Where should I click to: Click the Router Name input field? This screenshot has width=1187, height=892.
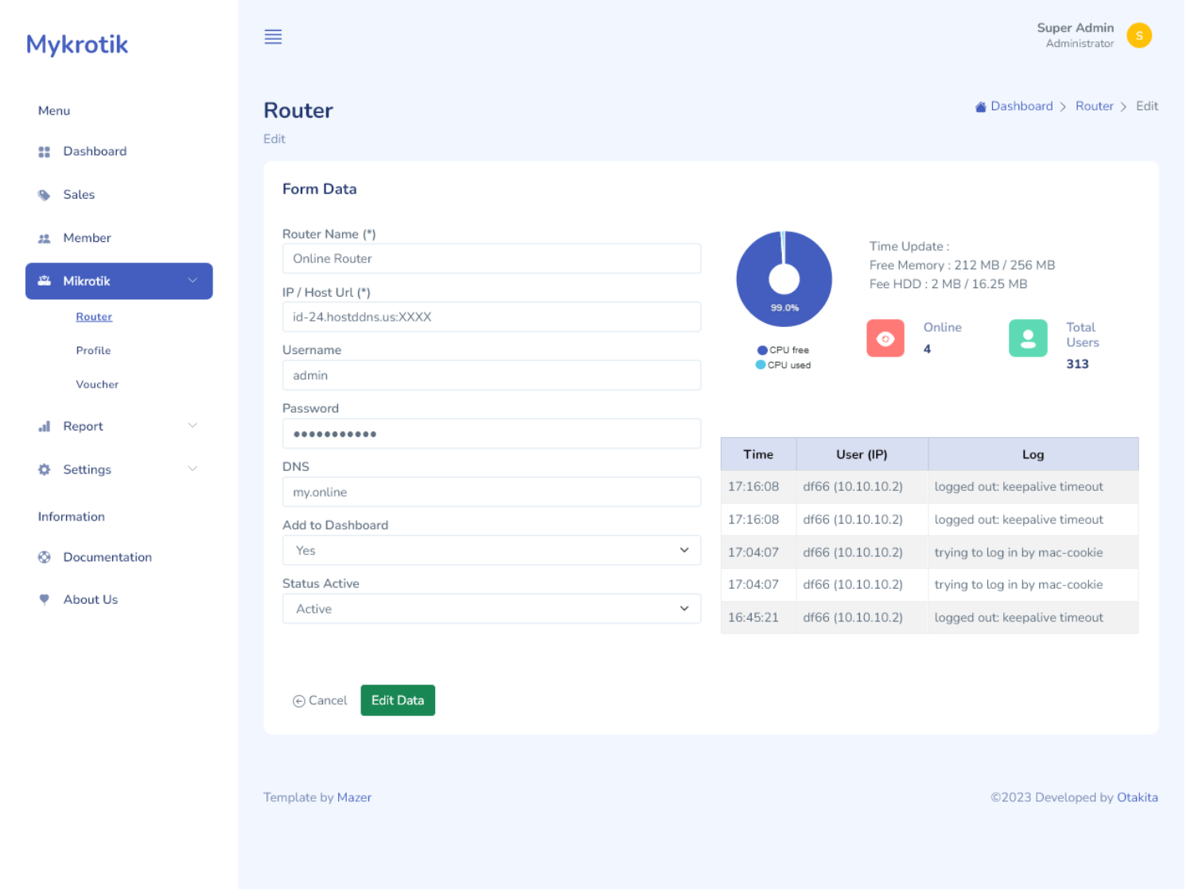click(x=492, y=259)
